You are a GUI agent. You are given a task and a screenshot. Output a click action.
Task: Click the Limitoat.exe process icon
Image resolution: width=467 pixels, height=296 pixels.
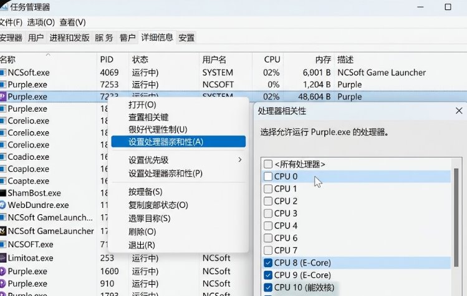click(x=3, y=258)
